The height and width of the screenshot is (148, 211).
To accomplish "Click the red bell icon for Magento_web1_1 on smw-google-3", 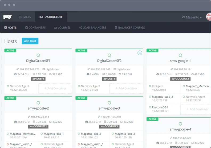I will pyautogui.click(x=79, y=144).
